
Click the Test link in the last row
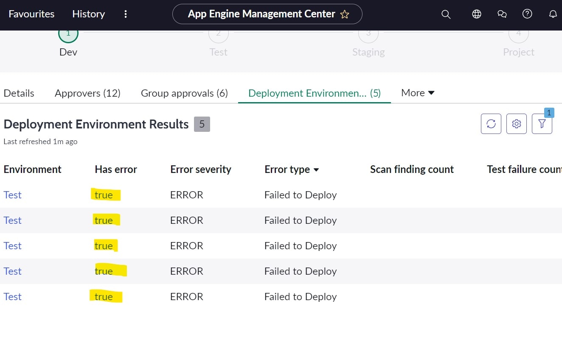click(12, 296)
